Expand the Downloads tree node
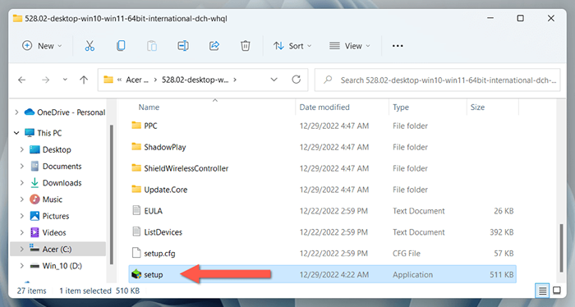575x307 pixels. pos(21,183)
